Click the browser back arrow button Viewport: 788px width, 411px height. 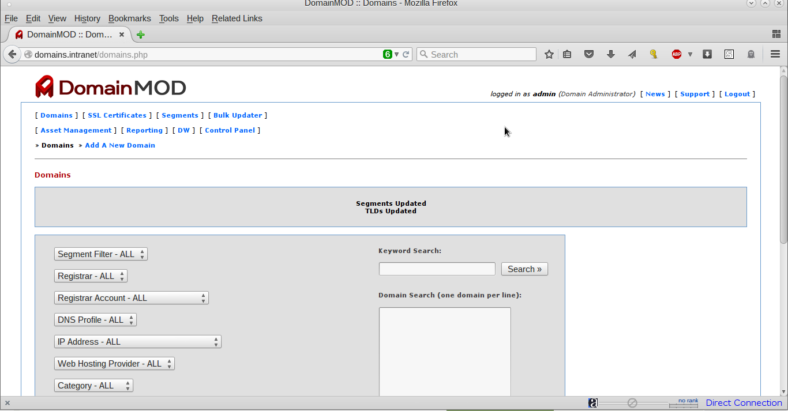[12, 54]
